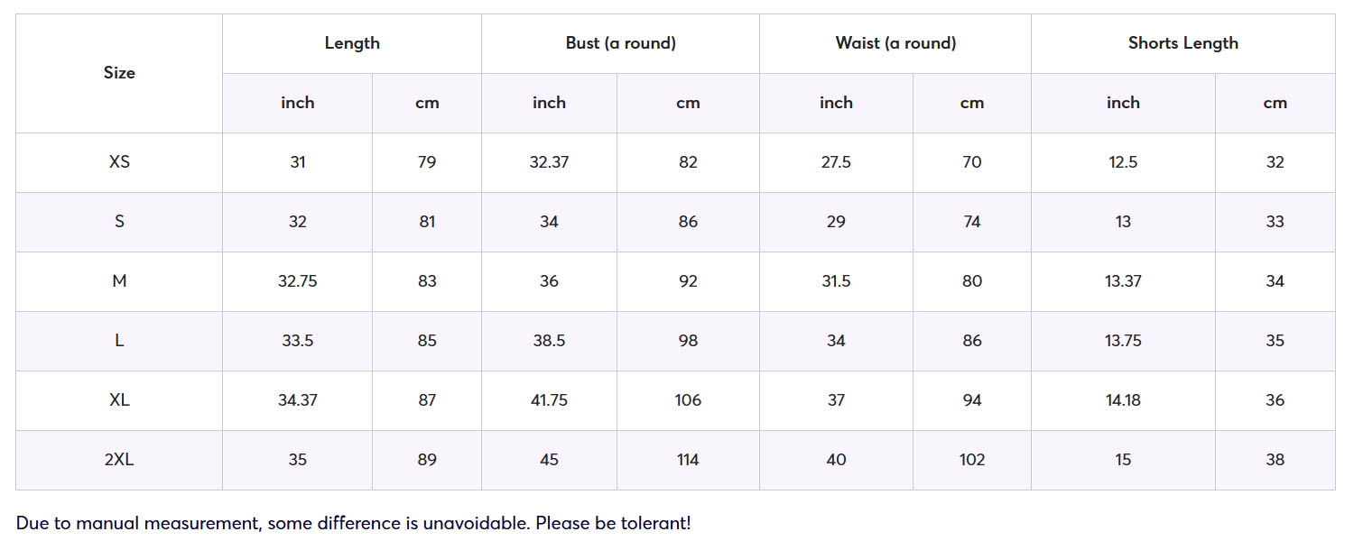The height and width of the screenshot is (541, 1354).
Task: Click the 27.5 waist inch value
Action: 836,162
